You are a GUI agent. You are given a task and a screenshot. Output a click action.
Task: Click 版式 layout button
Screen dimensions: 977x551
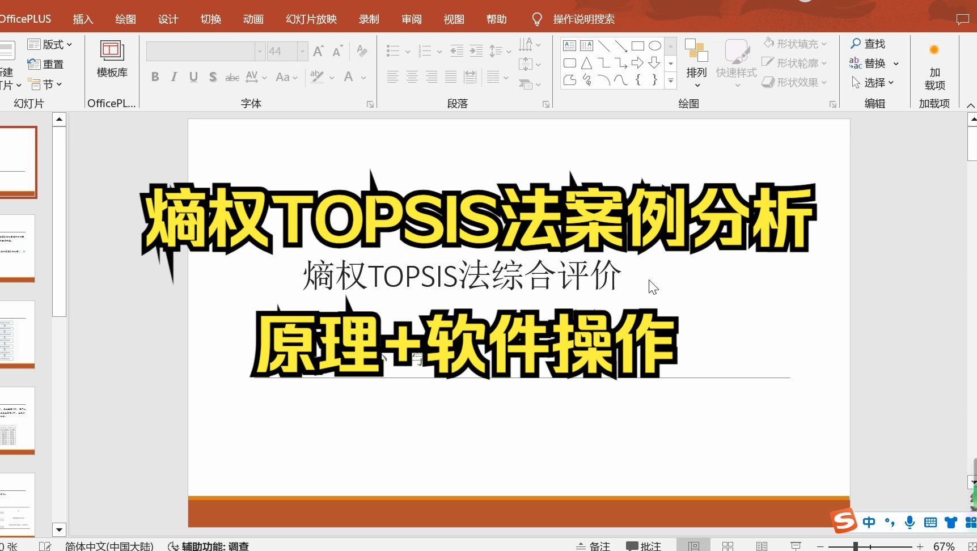click(x=50, y=44)
